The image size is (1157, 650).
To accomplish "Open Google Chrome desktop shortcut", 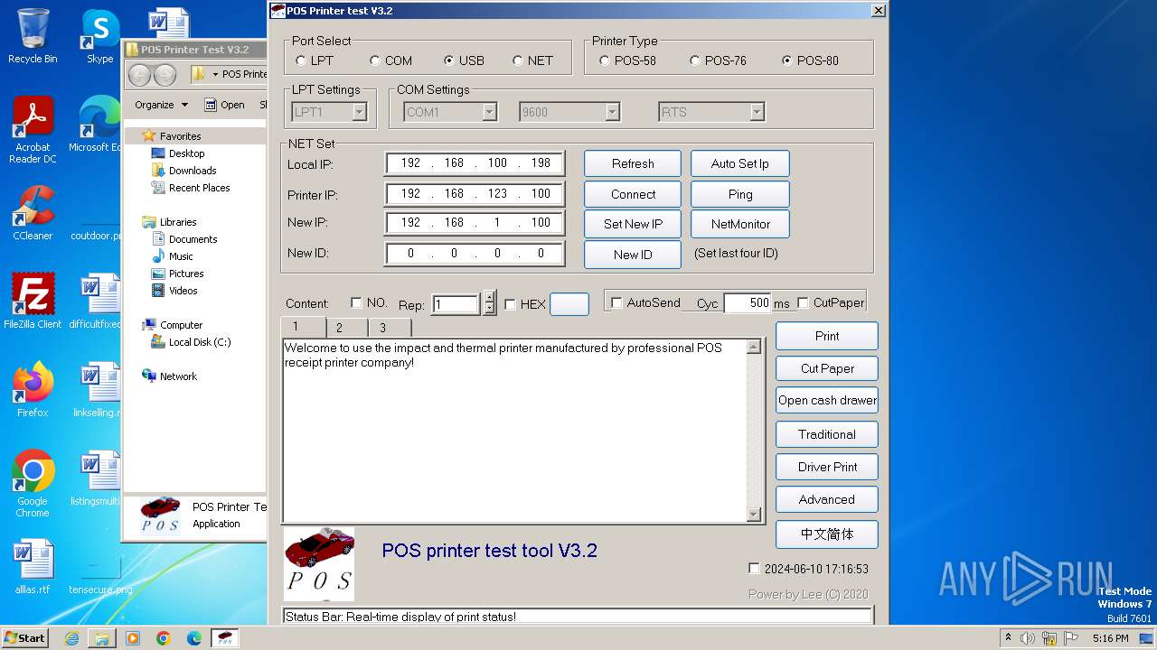I will 33,483.
